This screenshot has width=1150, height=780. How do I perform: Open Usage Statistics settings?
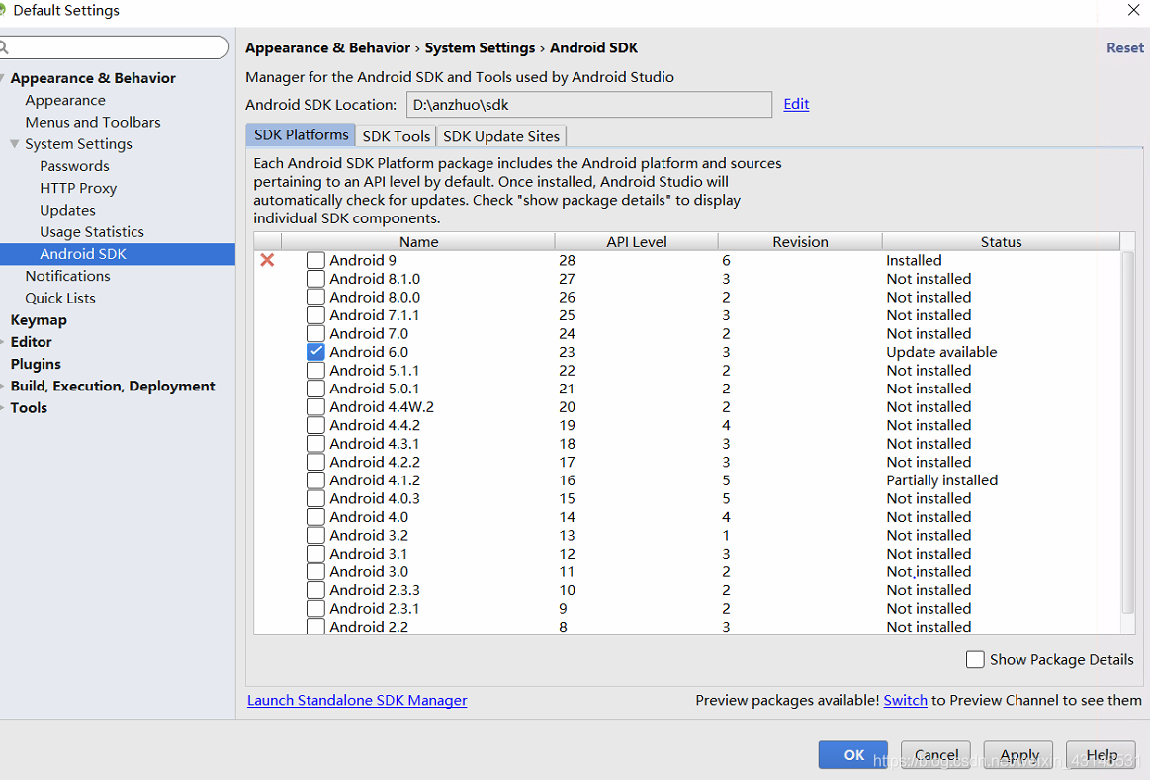[92, 232]
